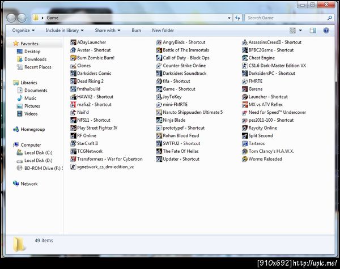This screenshot has width=340, height=269.
Task: Open the ADayLauncher shortcut icon
Action: point(73,42)
